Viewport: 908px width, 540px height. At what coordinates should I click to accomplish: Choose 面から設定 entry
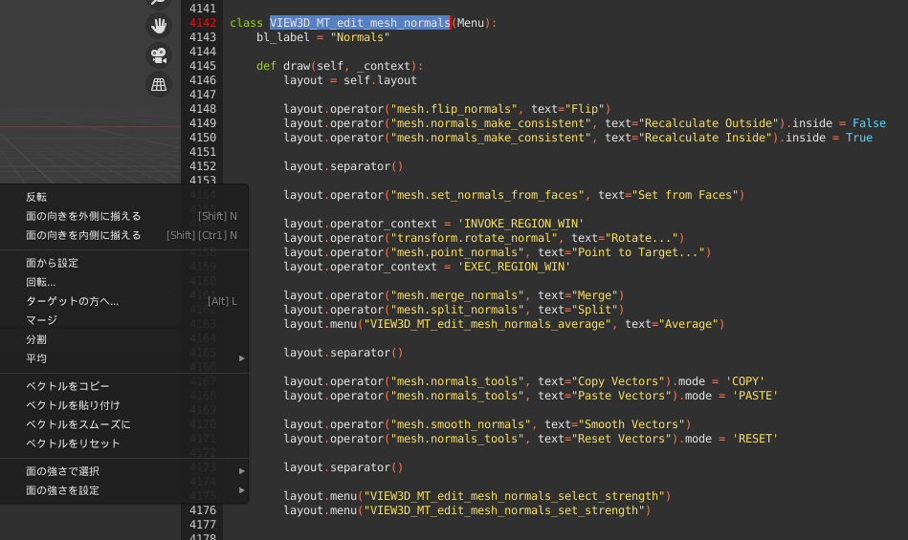(x=124, y=263)
